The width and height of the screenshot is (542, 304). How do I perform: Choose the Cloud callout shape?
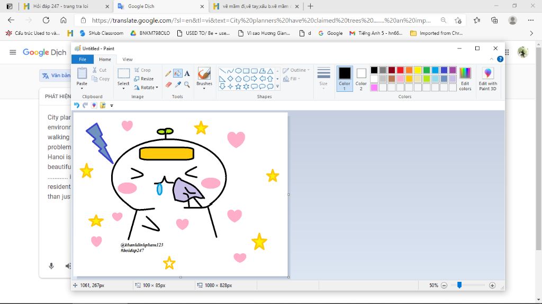(270, 87)
